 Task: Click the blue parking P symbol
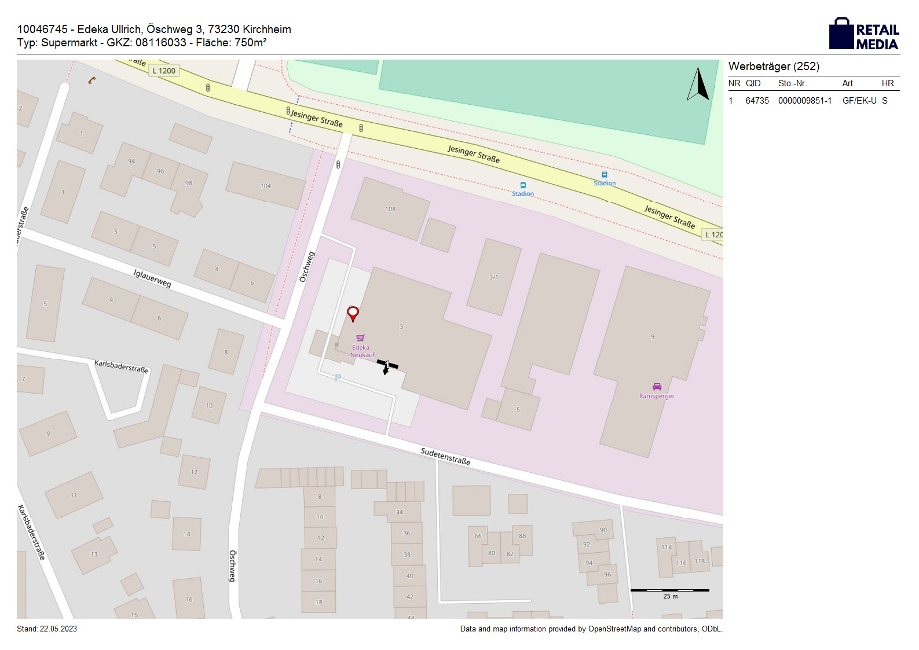(x=338, y=378)
